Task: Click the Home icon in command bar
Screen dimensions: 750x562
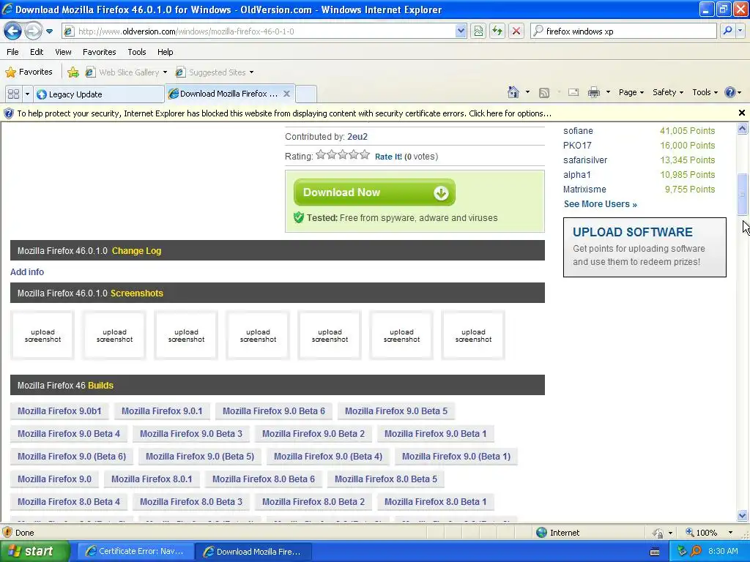Action: tap(513, 92)
